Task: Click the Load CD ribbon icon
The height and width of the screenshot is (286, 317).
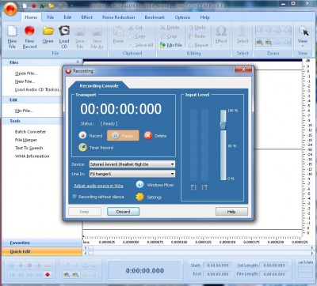Action: click(x=64, y=31)
